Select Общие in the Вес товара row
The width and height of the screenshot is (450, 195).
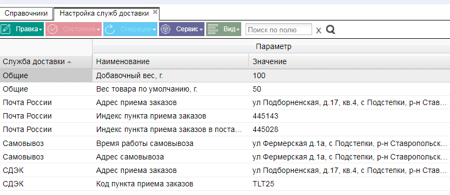point(46,89)
